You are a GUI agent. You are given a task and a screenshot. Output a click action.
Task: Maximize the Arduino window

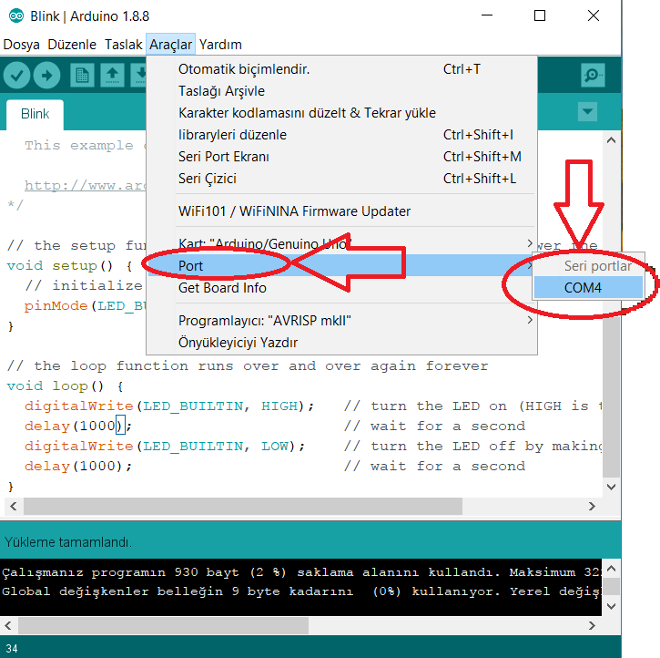(540, 15)
